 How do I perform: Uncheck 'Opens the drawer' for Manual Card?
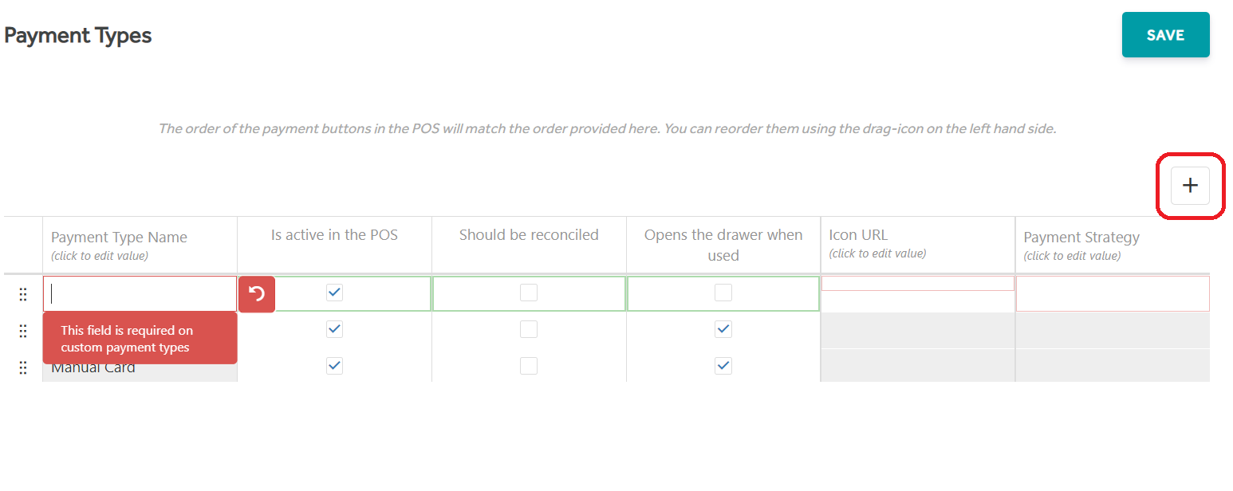[723, 366]
